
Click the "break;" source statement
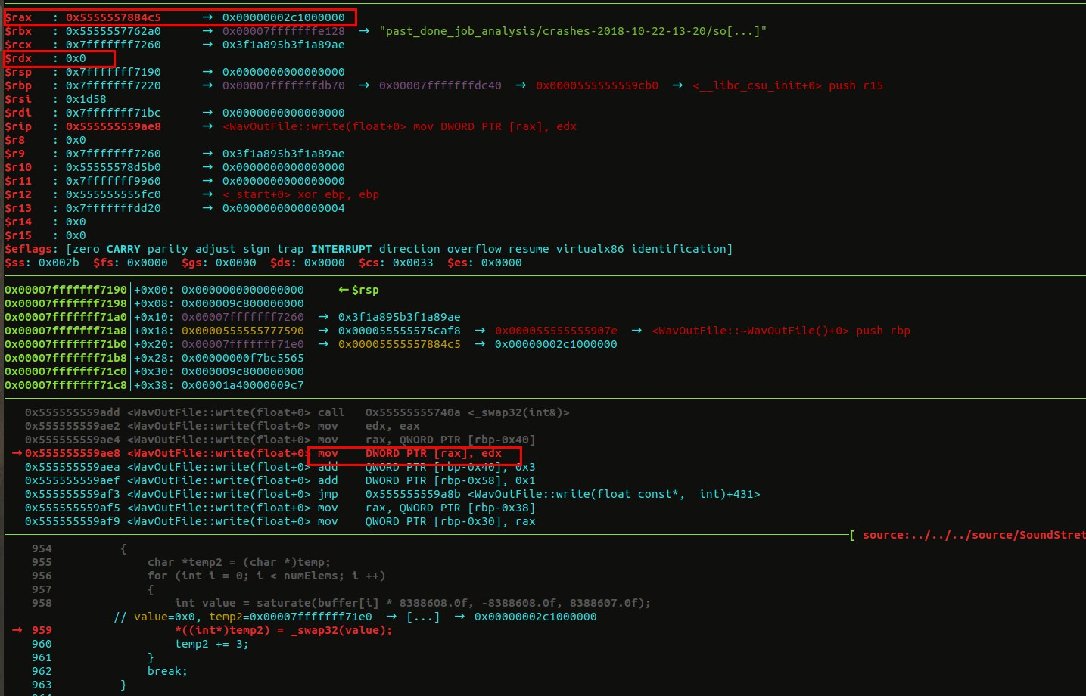(x=168, y=671)
